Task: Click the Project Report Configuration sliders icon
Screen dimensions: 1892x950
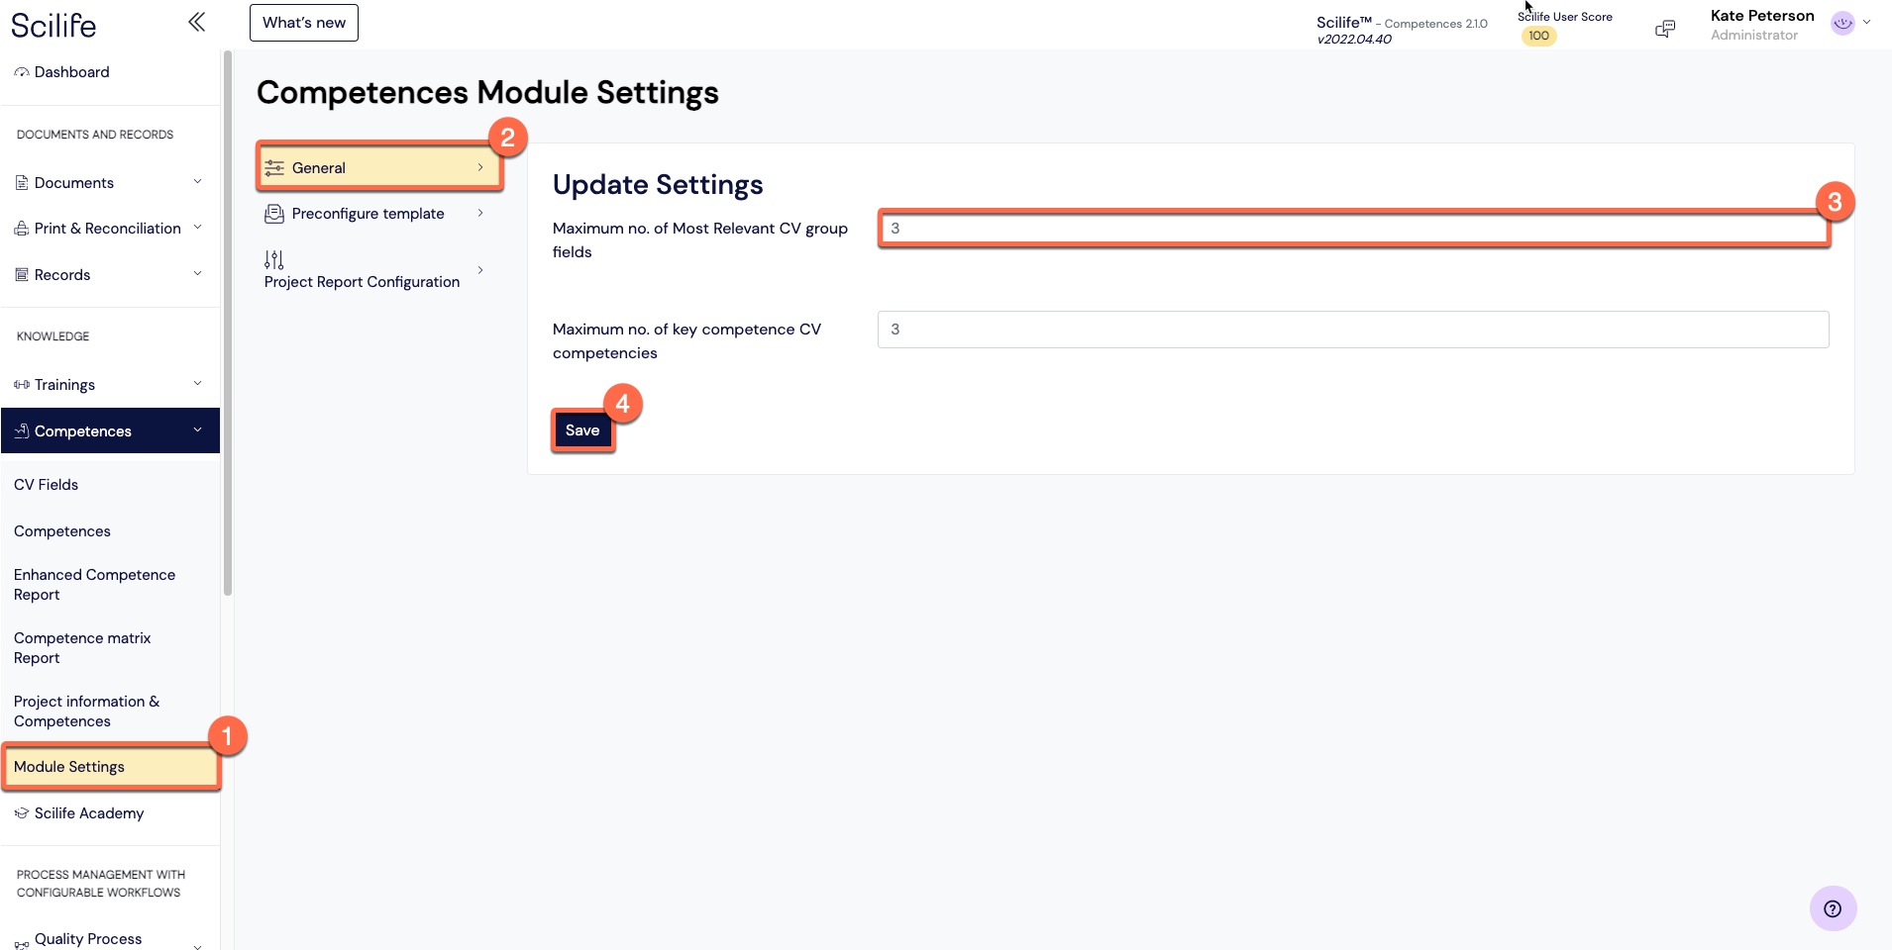Action: coord(274,259)
